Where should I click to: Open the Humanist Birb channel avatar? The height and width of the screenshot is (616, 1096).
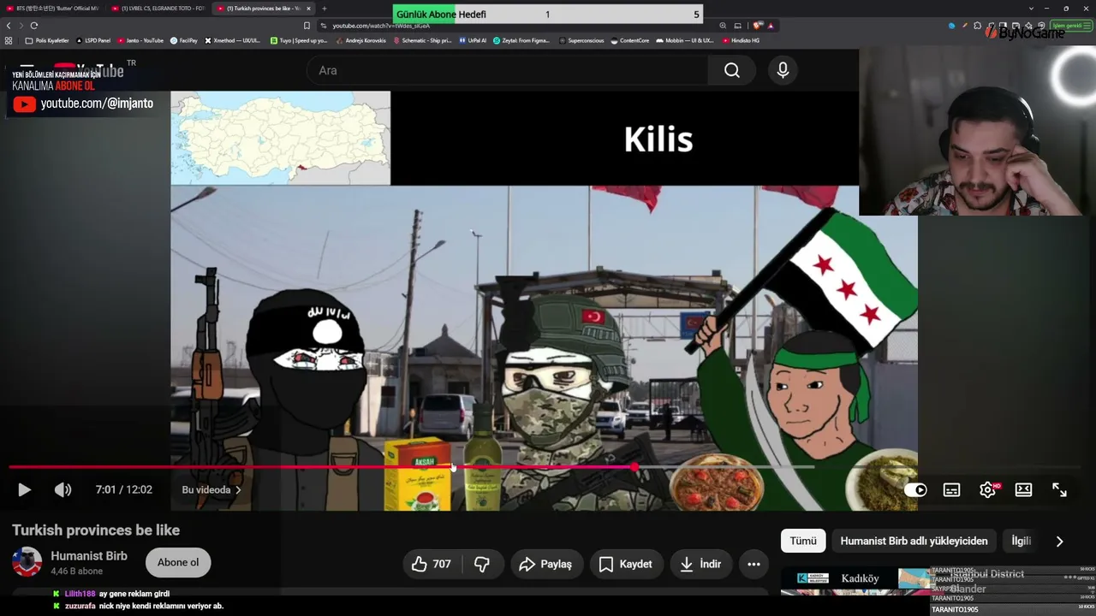tap(27, 562)
